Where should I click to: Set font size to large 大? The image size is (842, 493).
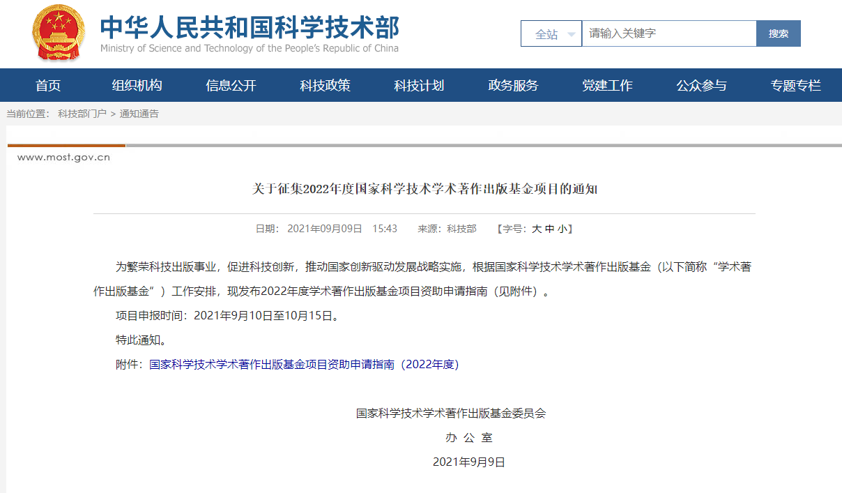(x=537, y=229)
